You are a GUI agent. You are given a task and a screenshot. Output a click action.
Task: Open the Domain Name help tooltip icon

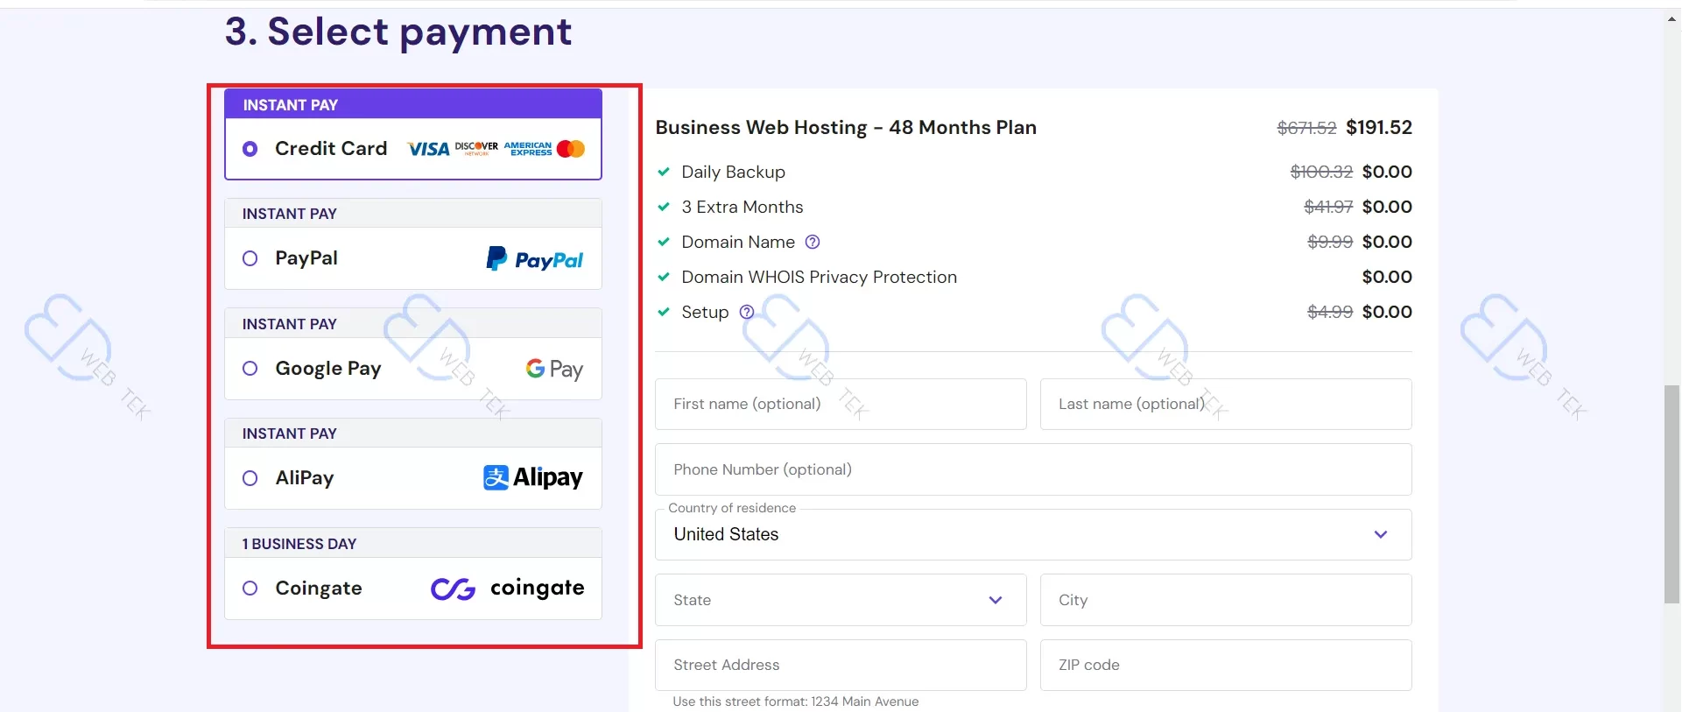click(x=813, y=242)
